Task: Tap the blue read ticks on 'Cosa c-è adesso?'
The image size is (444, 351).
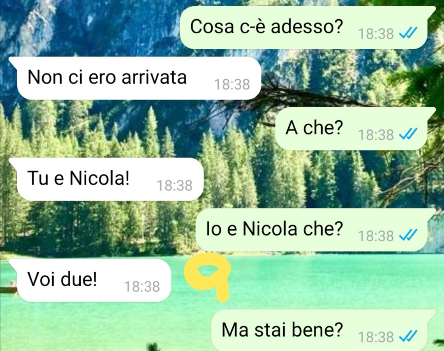Action: point(408,34)
